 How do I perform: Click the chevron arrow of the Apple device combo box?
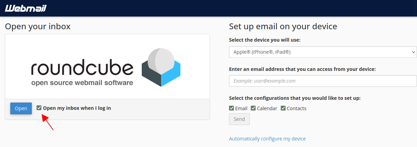tap(414, 52)
